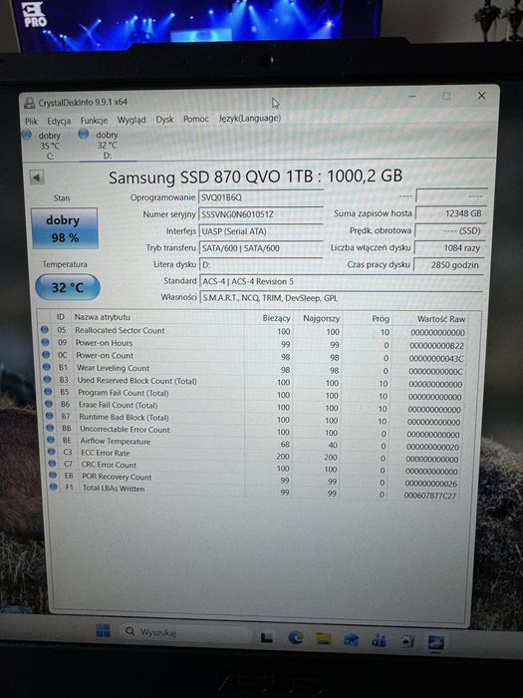Click the Próg column header
The width and height of the screenshot is (523, 698).
381,319
